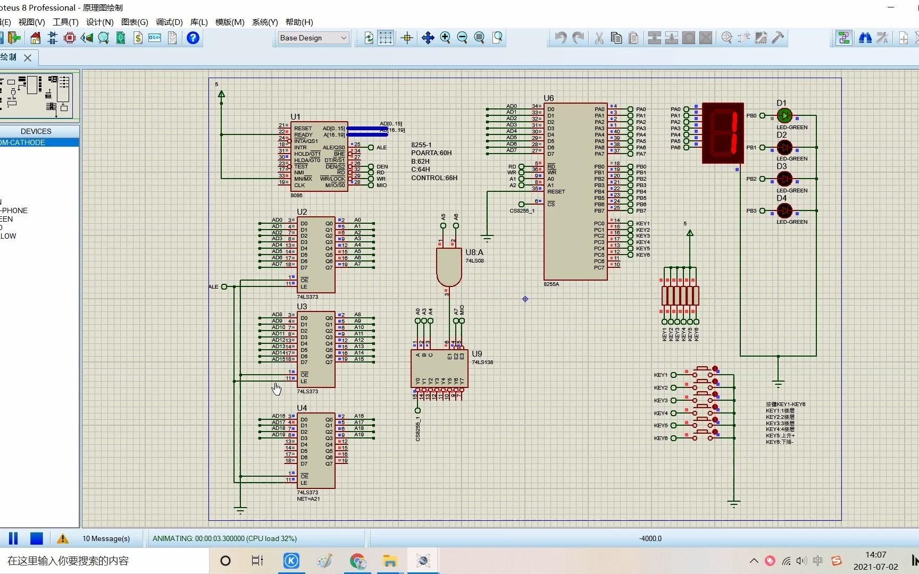Click the Copy to clipboard icon
Image resolution: width=919 pixels, height=574 pixels.
[616, 38]
